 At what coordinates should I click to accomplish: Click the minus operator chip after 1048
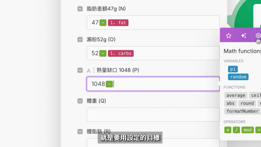[109, 84]
